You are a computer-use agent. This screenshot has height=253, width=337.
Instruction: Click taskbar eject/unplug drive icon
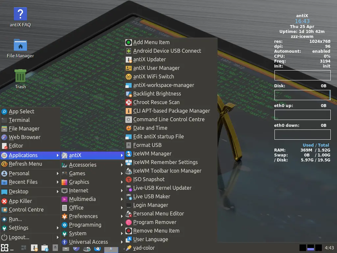point(55,248)
